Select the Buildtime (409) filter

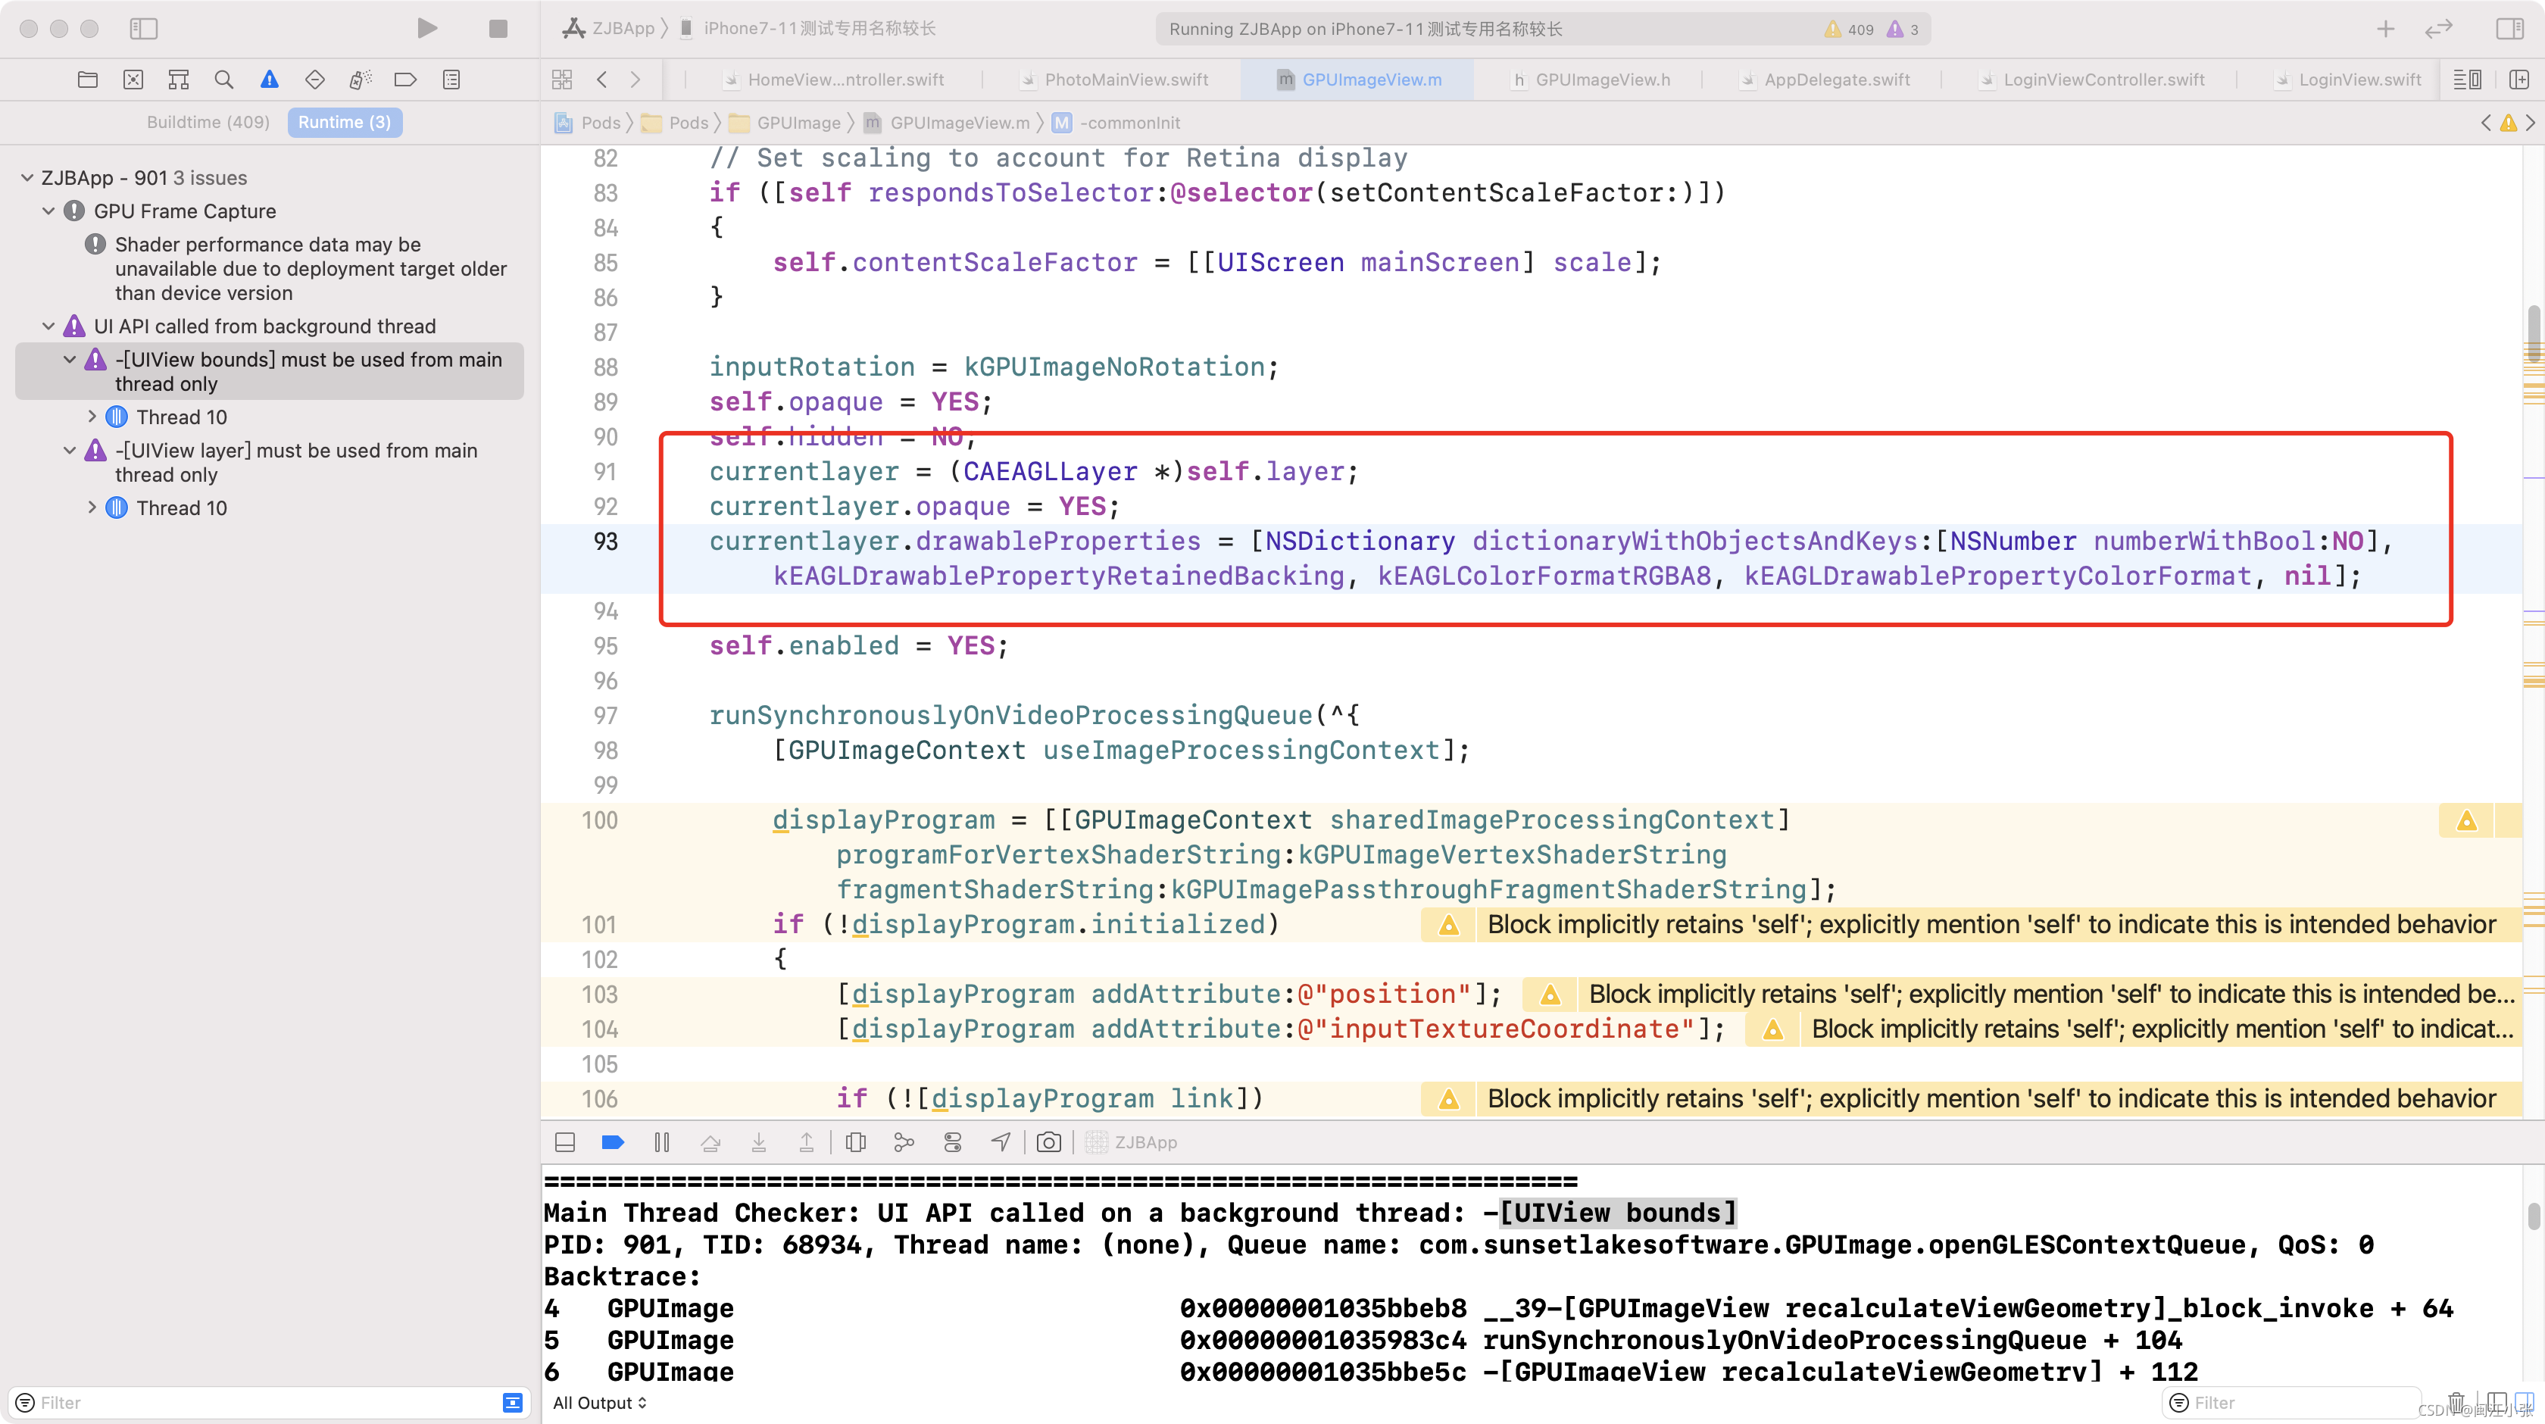208,123
